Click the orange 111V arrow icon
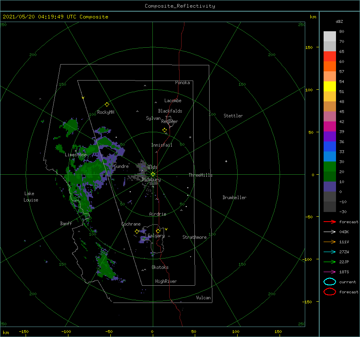 pos(330,242)
